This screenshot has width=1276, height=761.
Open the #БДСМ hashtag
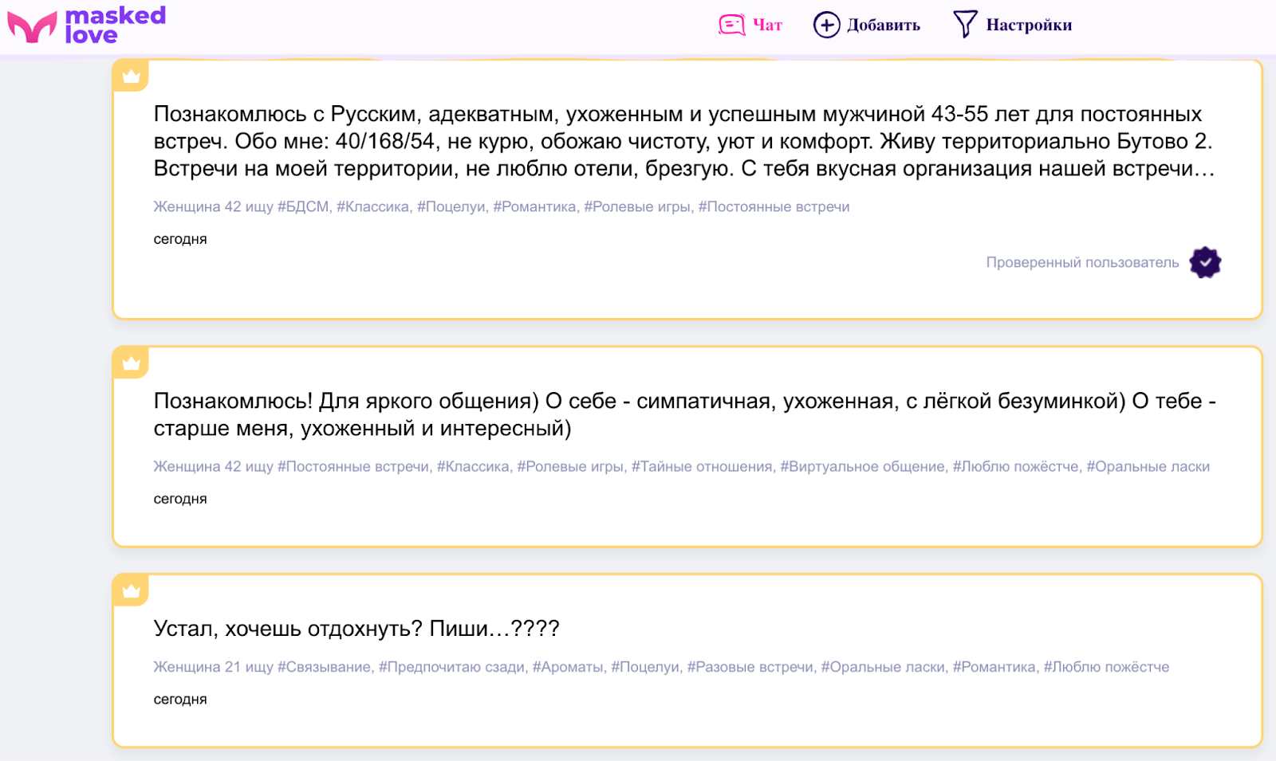pyautogui.click(x=304, y=206)
